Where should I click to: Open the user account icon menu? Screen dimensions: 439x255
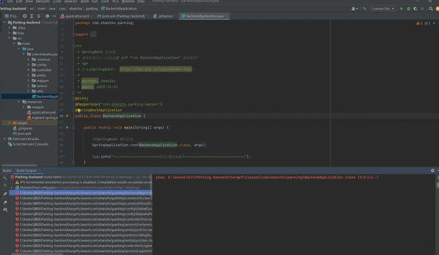click(x=354, y=9)
